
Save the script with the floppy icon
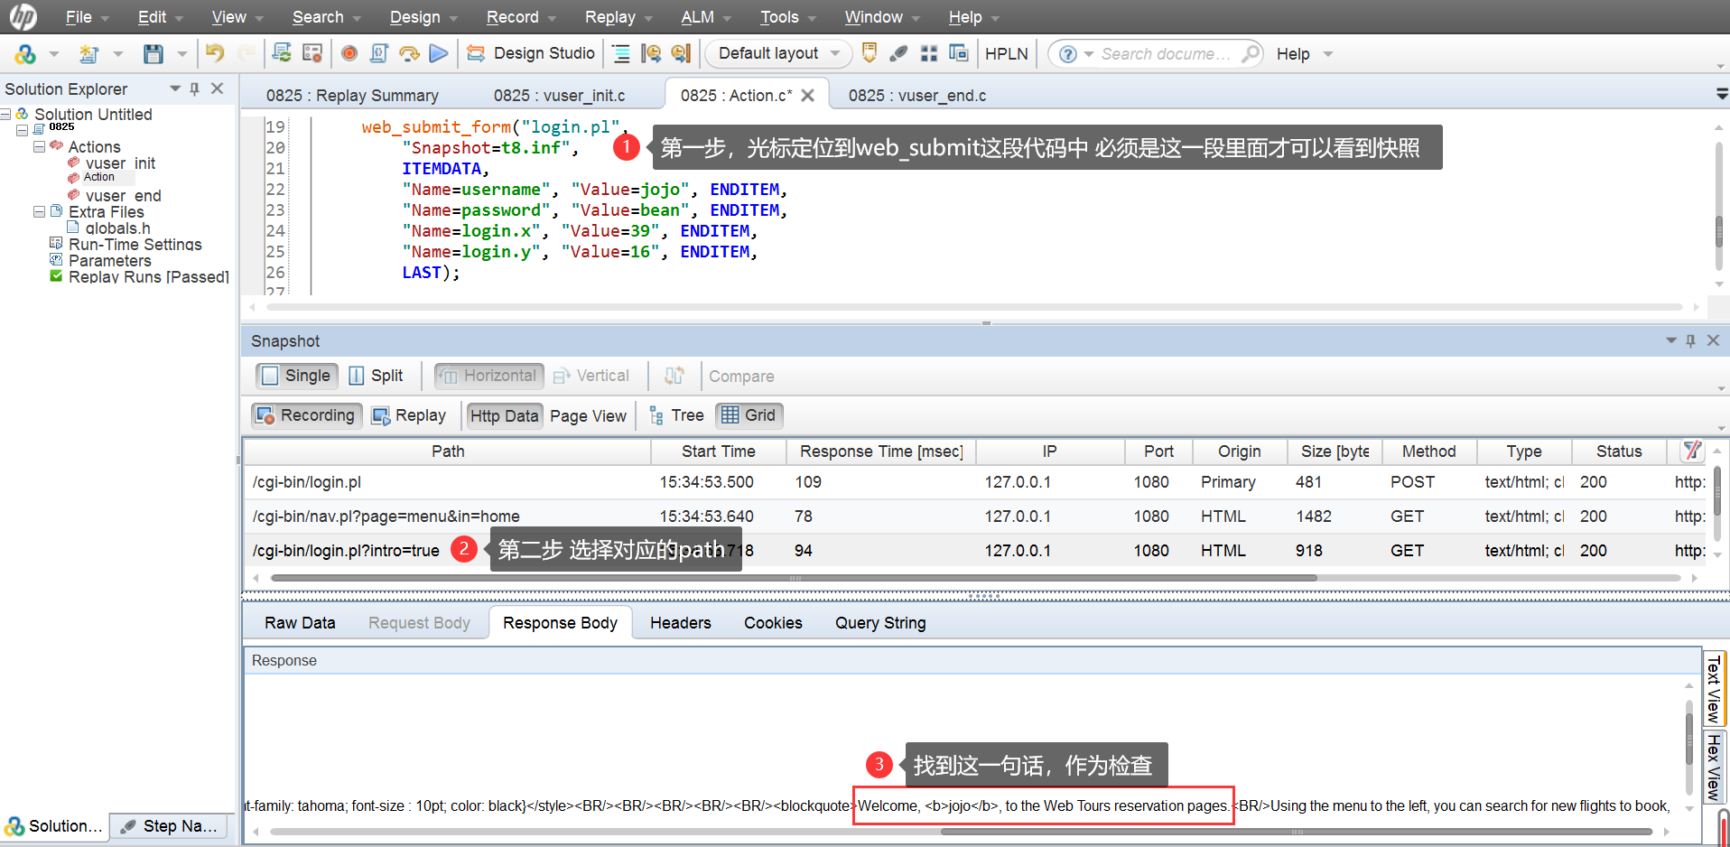coord(153,54)
